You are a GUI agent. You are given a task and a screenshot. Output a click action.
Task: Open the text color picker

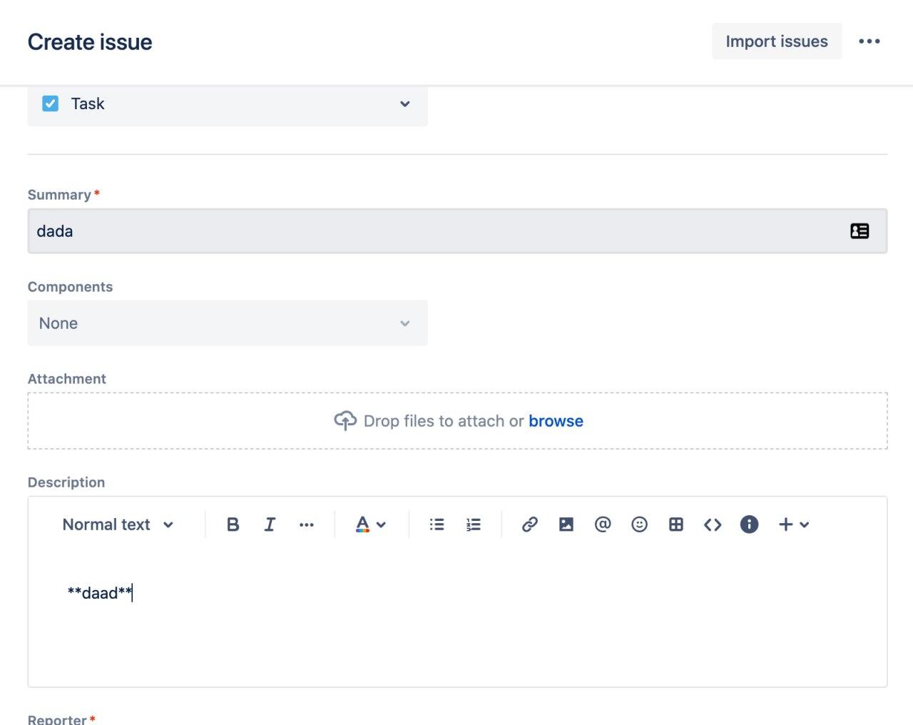371,524
